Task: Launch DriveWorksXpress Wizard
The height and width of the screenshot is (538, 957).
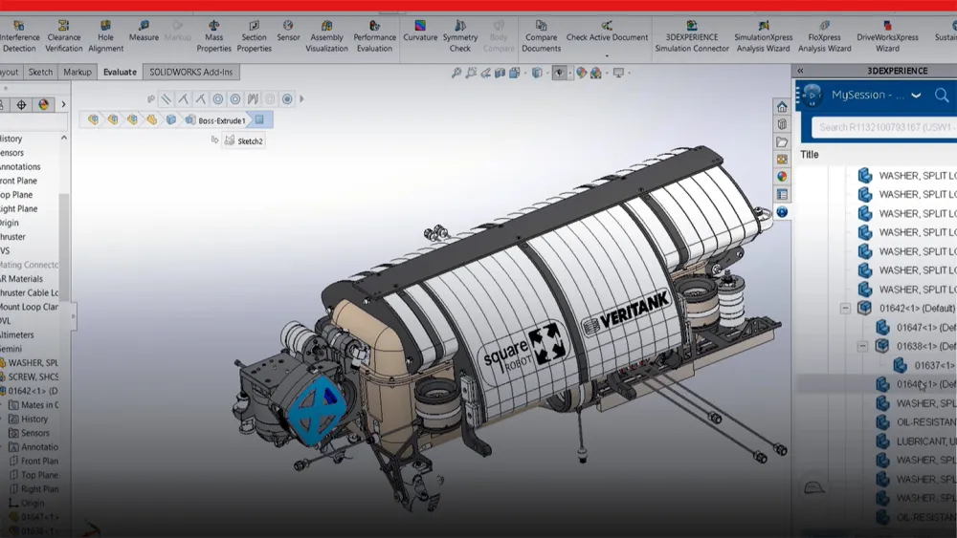Action: click(x=887, y=36)
